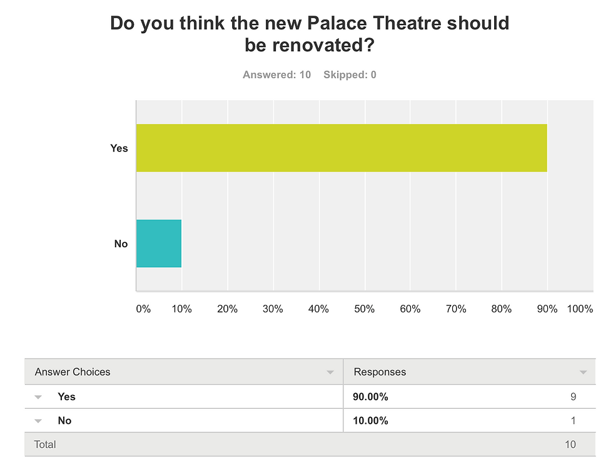Click the Answered: 10 text
The width and height of the screenshot is (613, 467).
pos(276,74)
